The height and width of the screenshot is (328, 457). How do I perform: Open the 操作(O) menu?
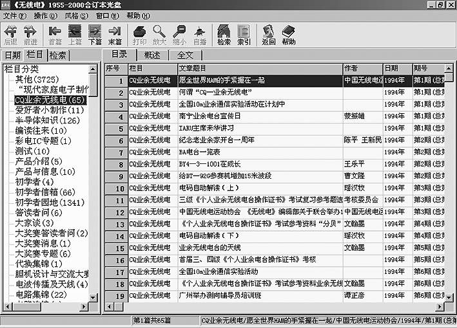pyautogui.click(x=46, y=15)
